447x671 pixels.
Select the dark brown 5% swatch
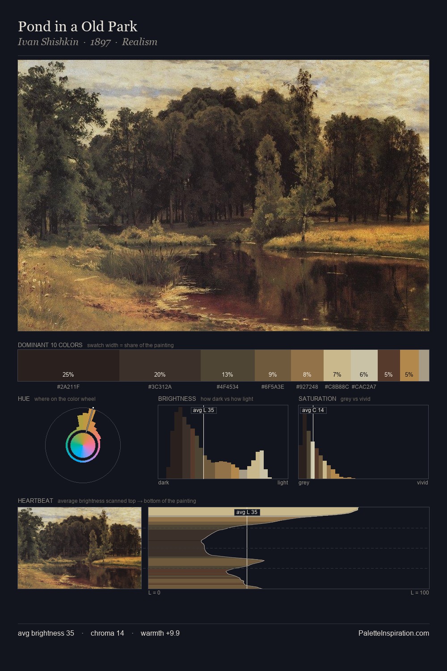pos(388,365)
